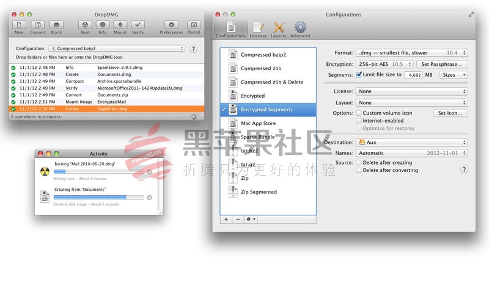Open the License dropdown
Screen dimensions: 489x305
[411, 91]
